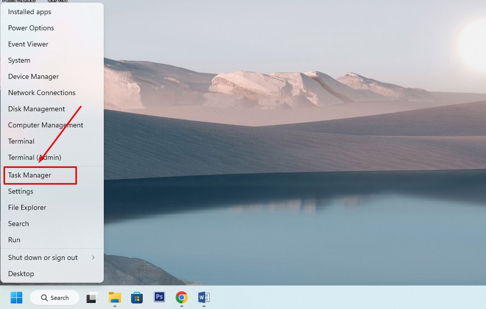Open Photoshop from the taskbar
Viewport: 486px width, 309px height.
click(x=159, y=298)
